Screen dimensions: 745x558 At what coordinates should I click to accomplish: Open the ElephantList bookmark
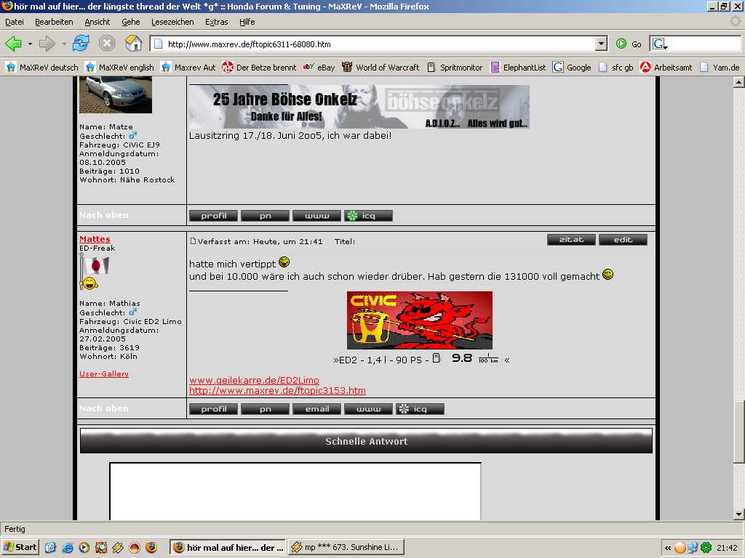(518, 68)
